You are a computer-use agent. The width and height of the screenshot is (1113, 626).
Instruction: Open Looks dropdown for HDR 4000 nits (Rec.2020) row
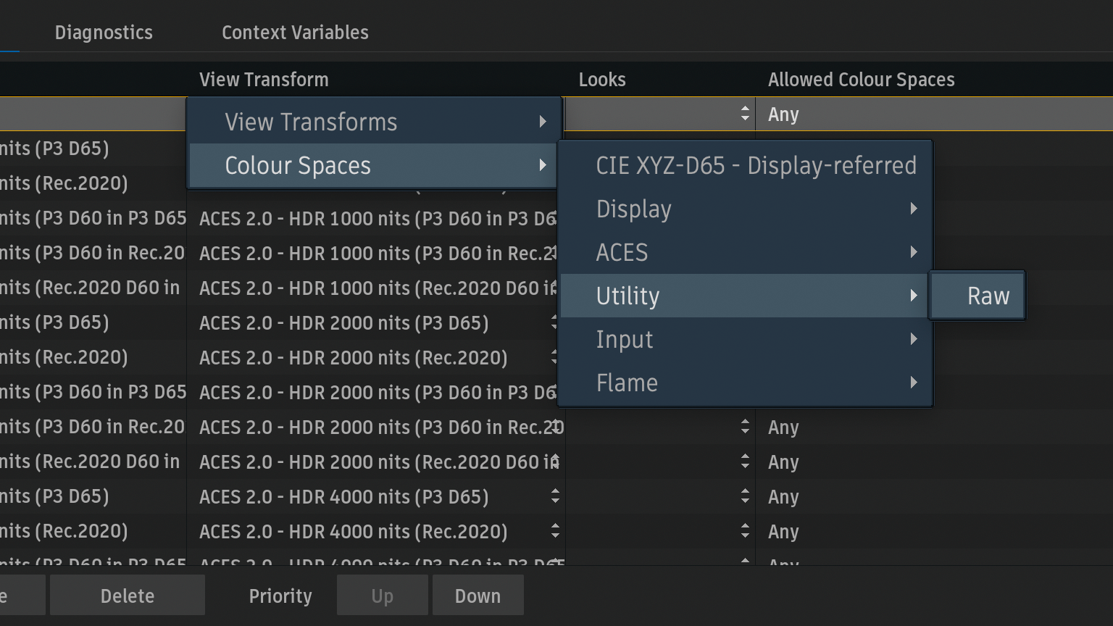(745, 531)
